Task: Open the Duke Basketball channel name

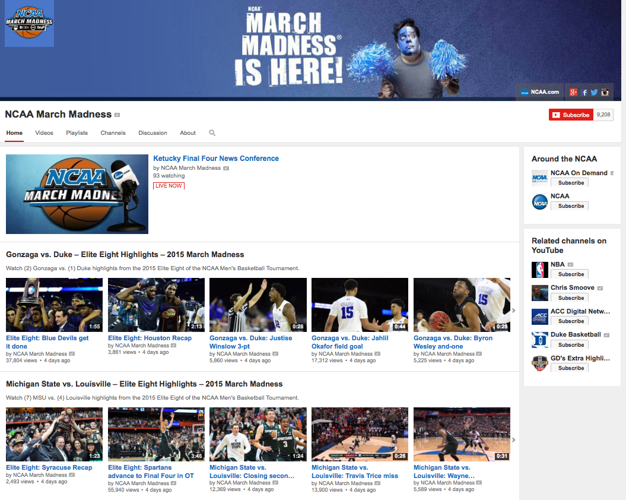Action: [576, 334]
